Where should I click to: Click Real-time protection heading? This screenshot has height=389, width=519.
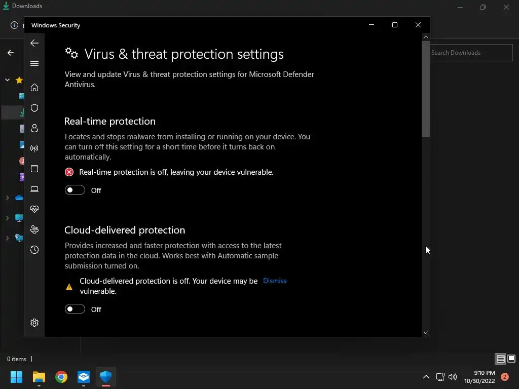tap(110, 121)
